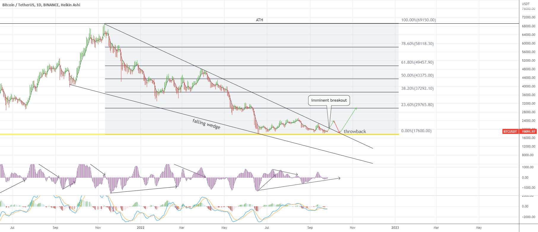This screenshot has width=538, height=232.
Task: Click the USDT currency label on price axis
Action: click(526, 4)
